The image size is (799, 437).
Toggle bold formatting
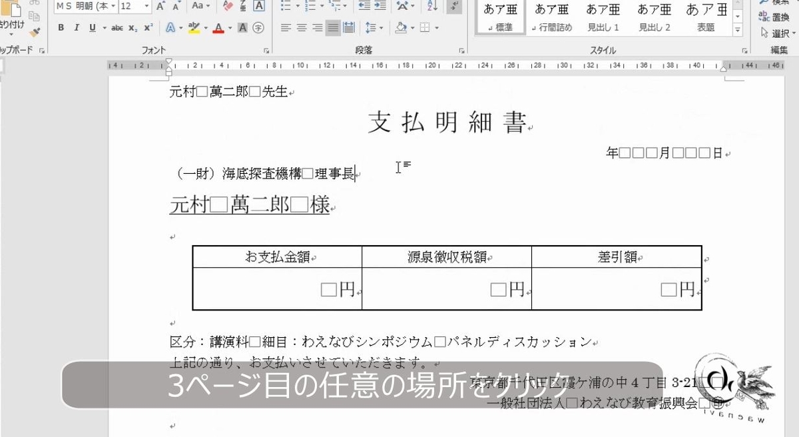click(61, 28)
